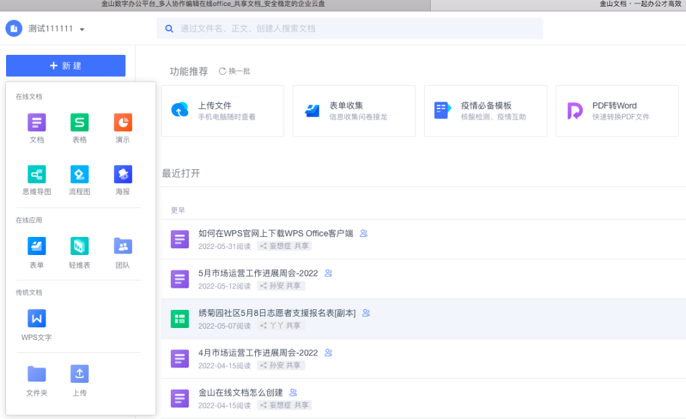This screenshot has height=419, width=686.
Task: Click shared-users icon beside 绣菊园社区 title
Action: pyautogui.click(x=366, y=313)
